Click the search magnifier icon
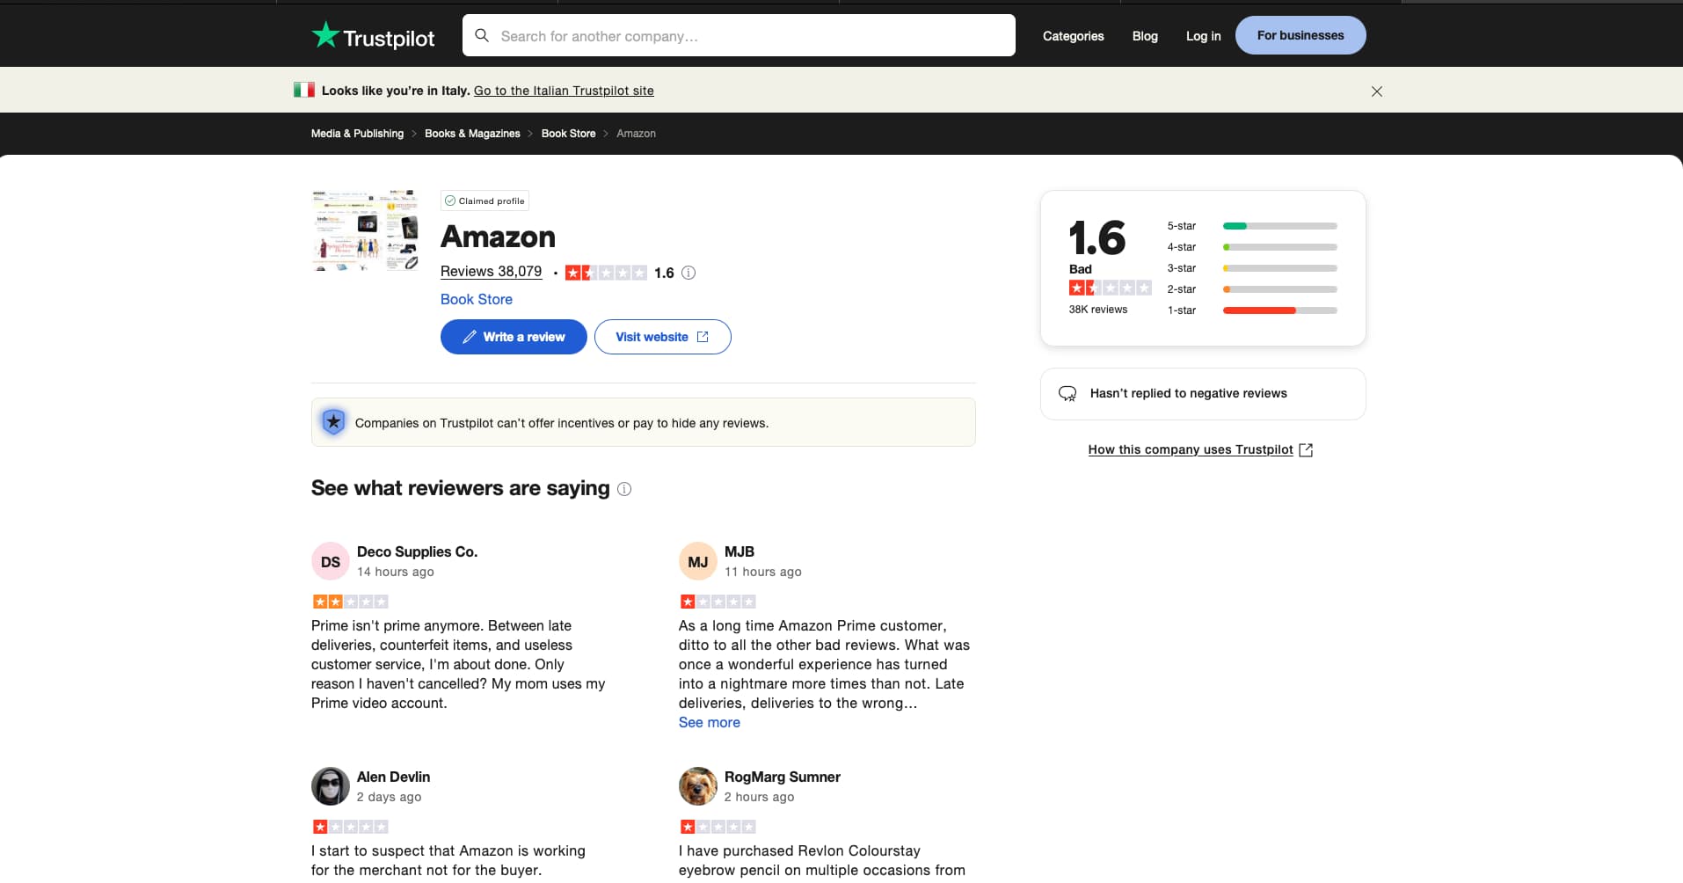The height and width of the screenshot is (883, 1683). (x=481, y=35)
